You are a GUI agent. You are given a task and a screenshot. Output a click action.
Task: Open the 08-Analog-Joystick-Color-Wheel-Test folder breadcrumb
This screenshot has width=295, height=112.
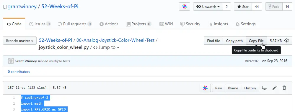115,40
